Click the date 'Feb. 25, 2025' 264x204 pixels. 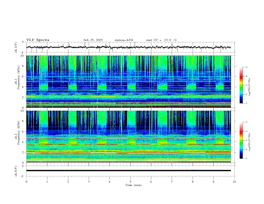[x=93, y=40]
